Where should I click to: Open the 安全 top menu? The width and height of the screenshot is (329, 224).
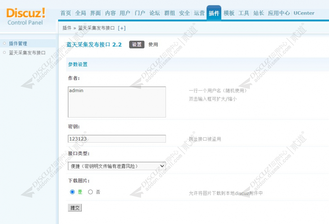[184, 13]
